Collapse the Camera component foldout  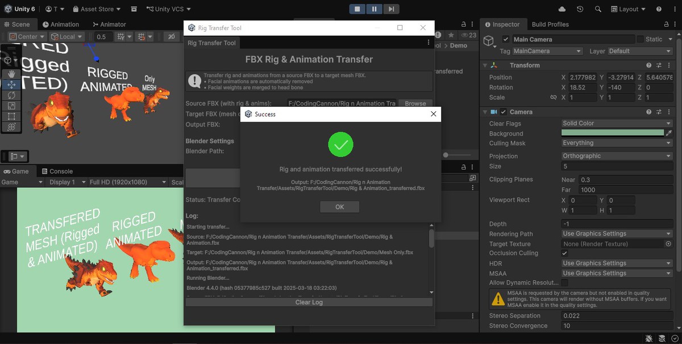(x=485, y=112)
